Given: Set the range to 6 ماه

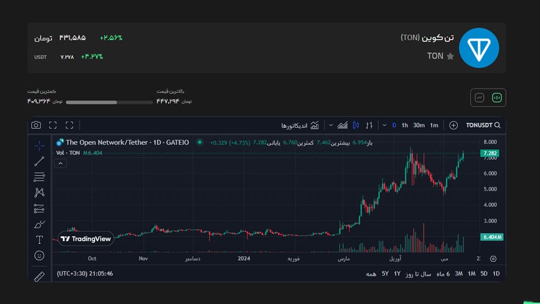Looking at the screenshot, I should [x=443, y=274].
